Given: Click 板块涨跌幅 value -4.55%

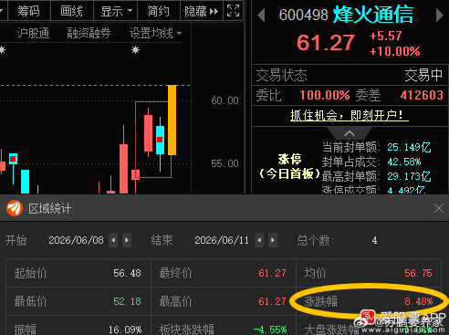Looking at the screenshot, I should [x=270, y=330].
